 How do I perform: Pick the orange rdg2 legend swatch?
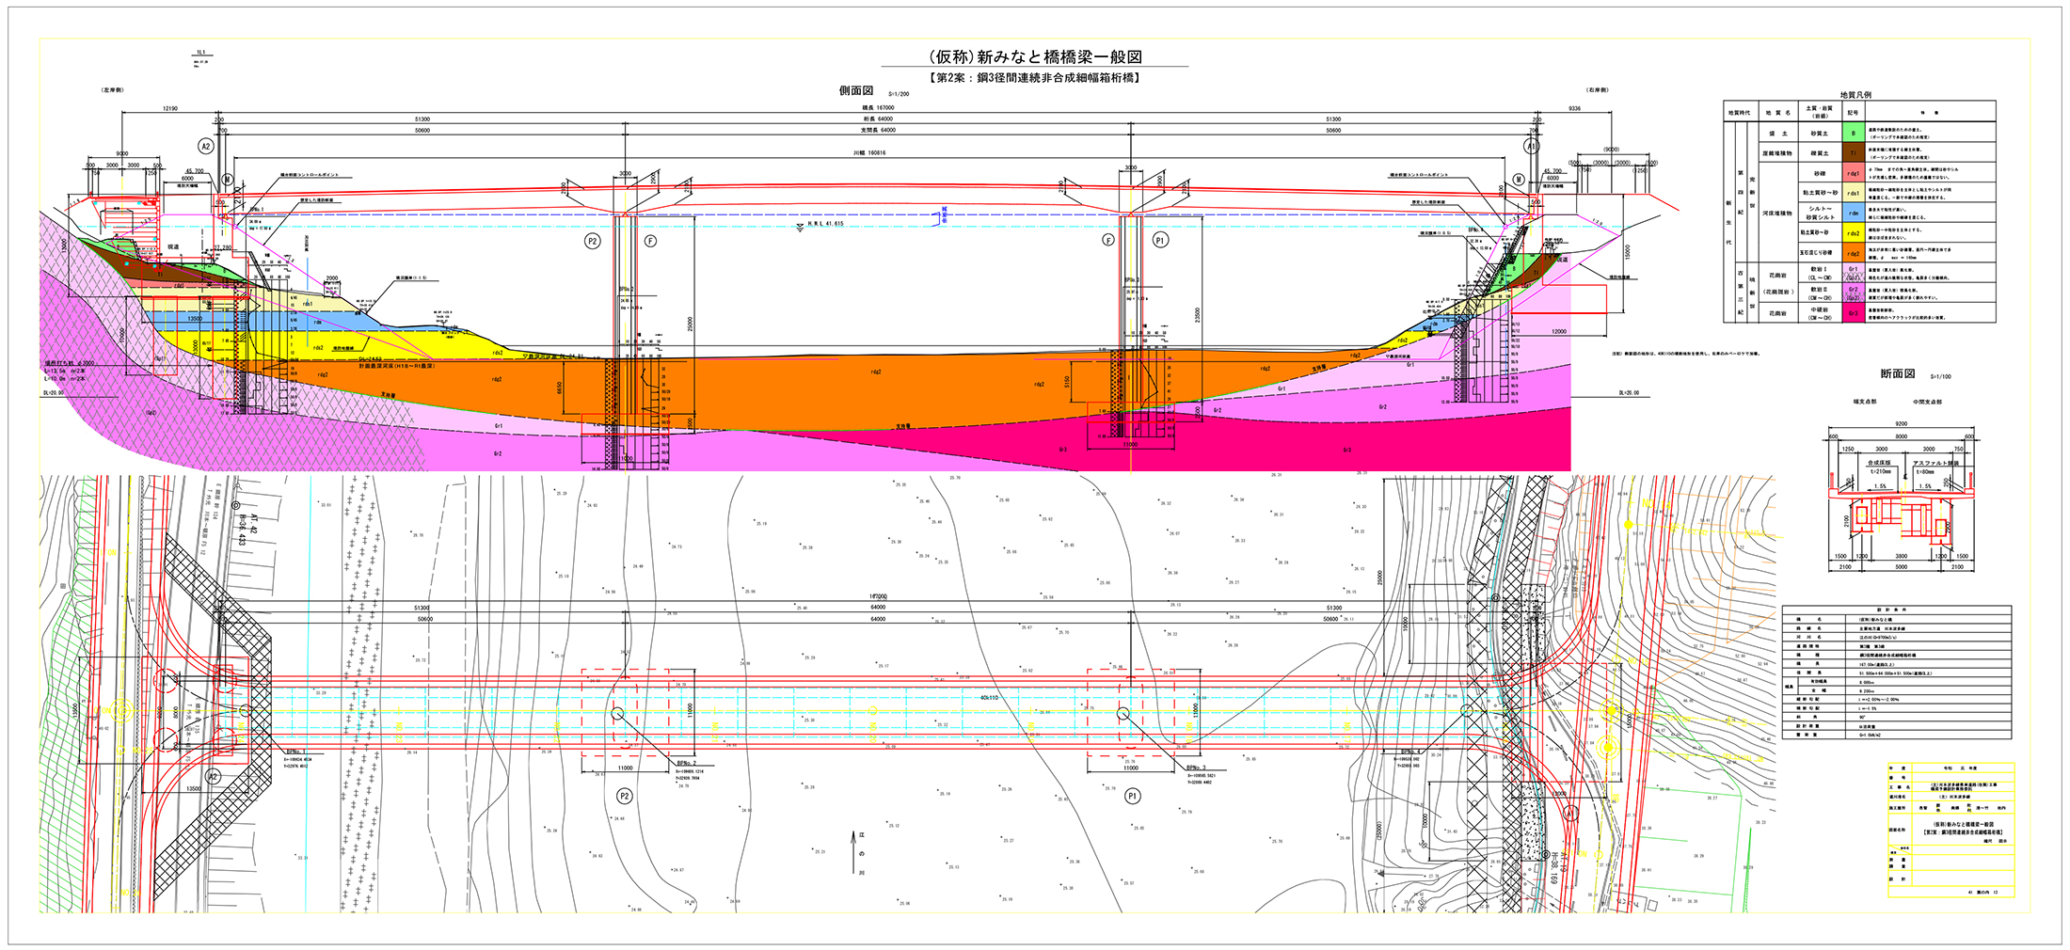coord(1853,253)
